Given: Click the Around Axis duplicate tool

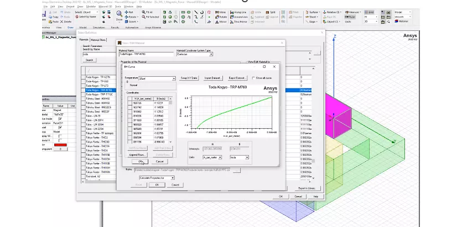Looking at the screenshot, I should (238, 17).
